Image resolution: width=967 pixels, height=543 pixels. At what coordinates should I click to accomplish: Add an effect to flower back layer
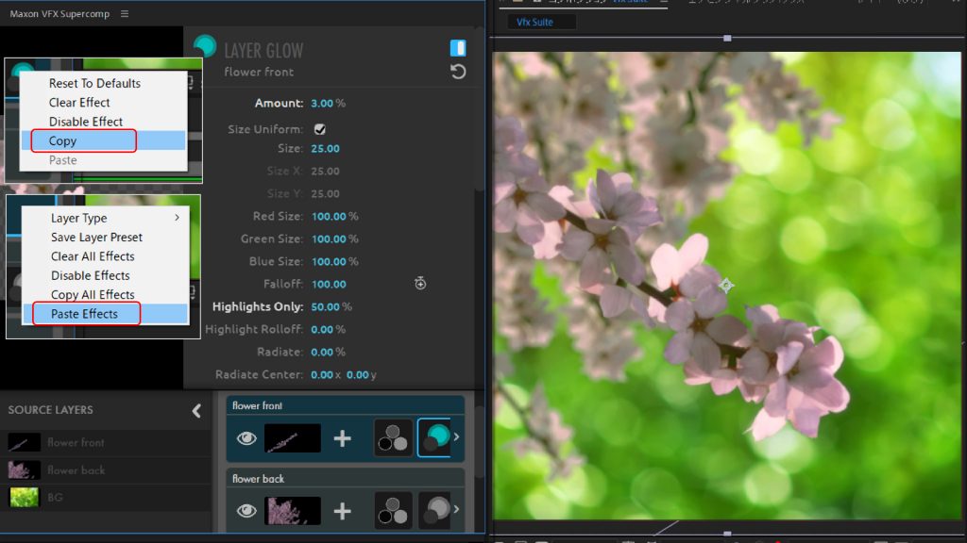pos(343,511)
